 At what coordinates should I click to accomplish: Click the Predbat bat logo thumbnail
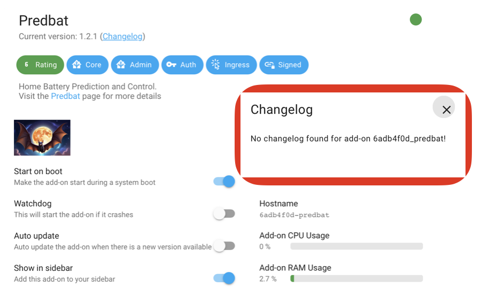click(x=42, y=138)
